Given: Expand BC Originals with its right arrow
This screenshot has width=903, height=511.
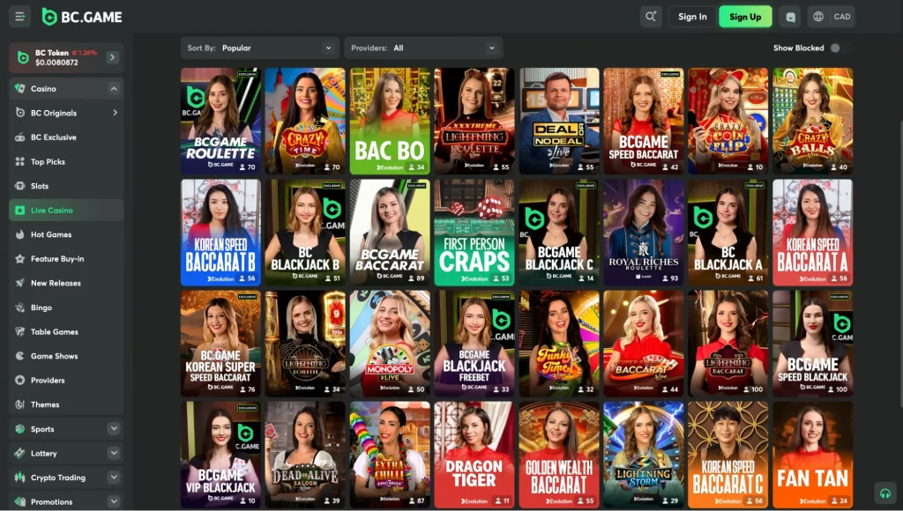Looking at the screenshot, I should (114, 113).
